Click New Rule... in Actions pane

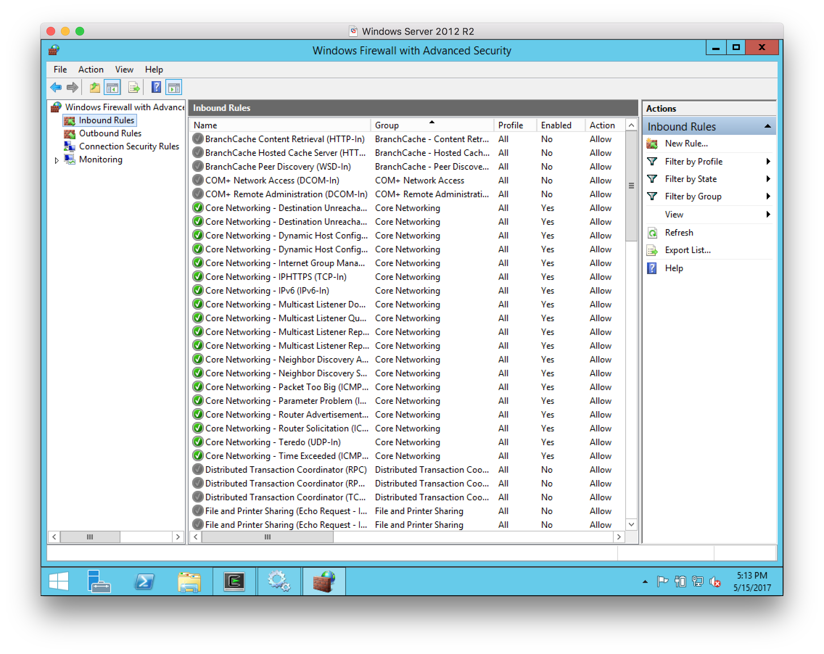686,144
